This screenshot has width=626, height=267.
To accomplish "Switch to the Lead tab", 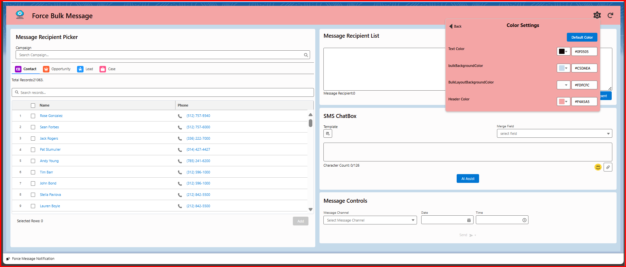I will coord(85,69).
